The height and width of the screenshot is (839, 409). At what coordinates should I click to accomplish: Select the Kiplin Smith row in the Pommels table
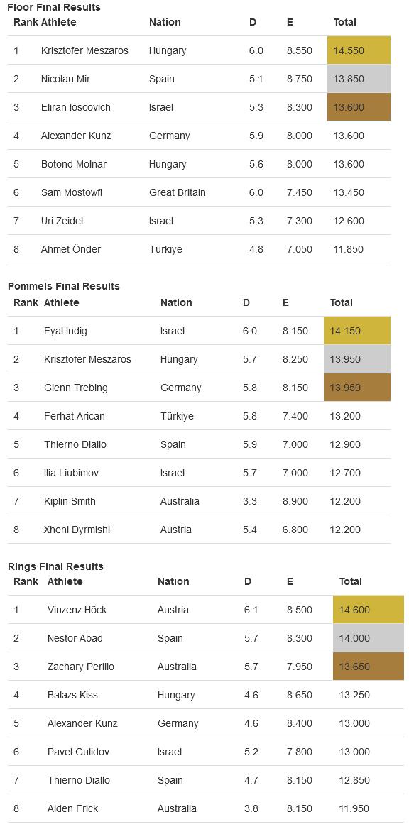(x=199, y=501)
